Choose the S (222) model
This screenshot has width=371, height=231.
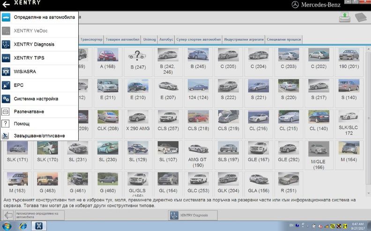[x=228, y=92]
